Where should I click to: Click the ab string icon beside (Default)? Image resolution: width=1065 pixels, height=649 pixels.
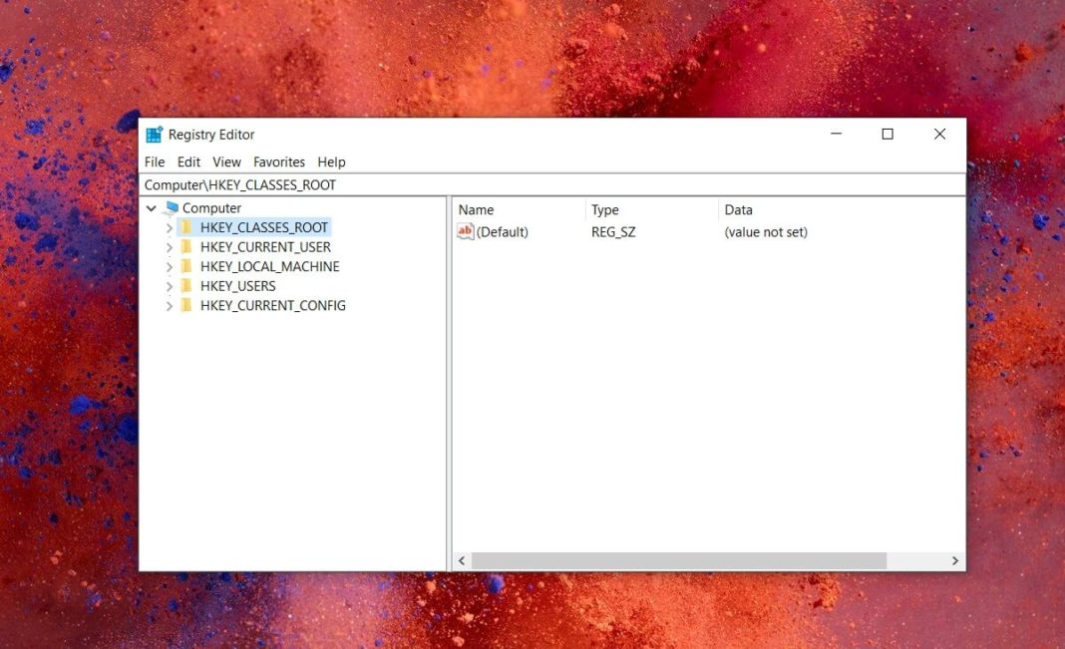(465, 231)
